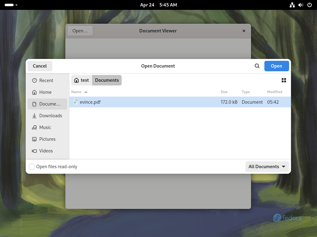The height and width of the screenshot is (237, 317).
Task: Sort by Name column sort arrow
Action: (x=86, y=92)
